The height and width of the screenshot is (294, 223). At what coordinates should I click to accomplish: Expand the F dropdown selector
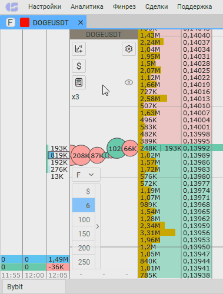86,175
